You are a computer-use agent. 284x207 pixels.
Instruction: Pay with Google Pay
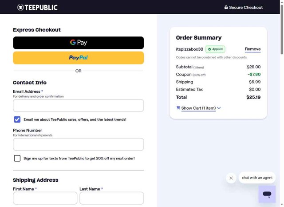[x=79, y=43]
